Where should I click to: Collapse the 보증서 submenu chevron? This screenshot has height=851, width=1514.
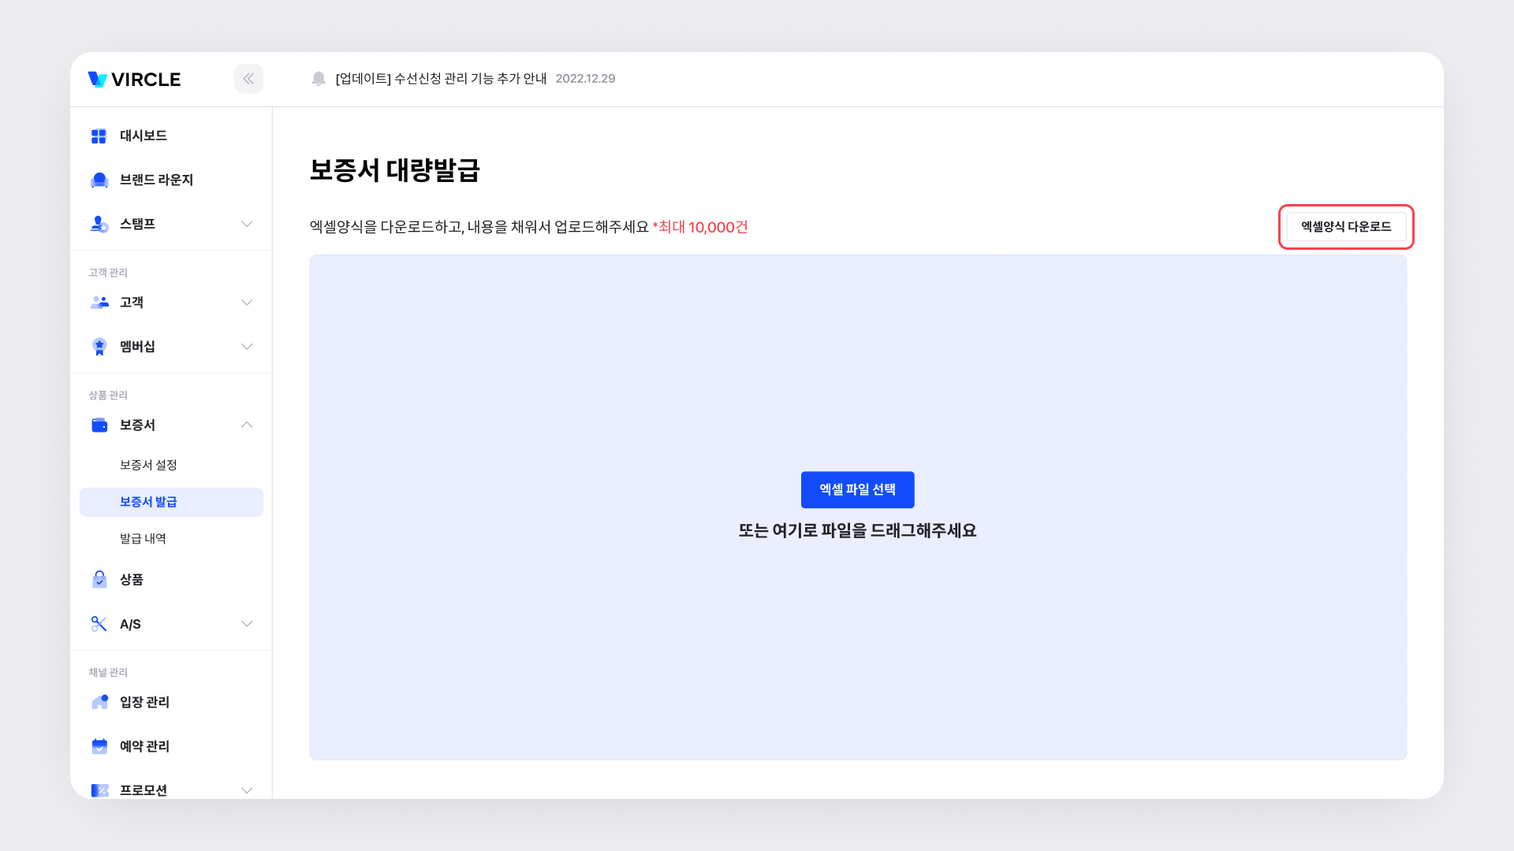click(247, 425)
